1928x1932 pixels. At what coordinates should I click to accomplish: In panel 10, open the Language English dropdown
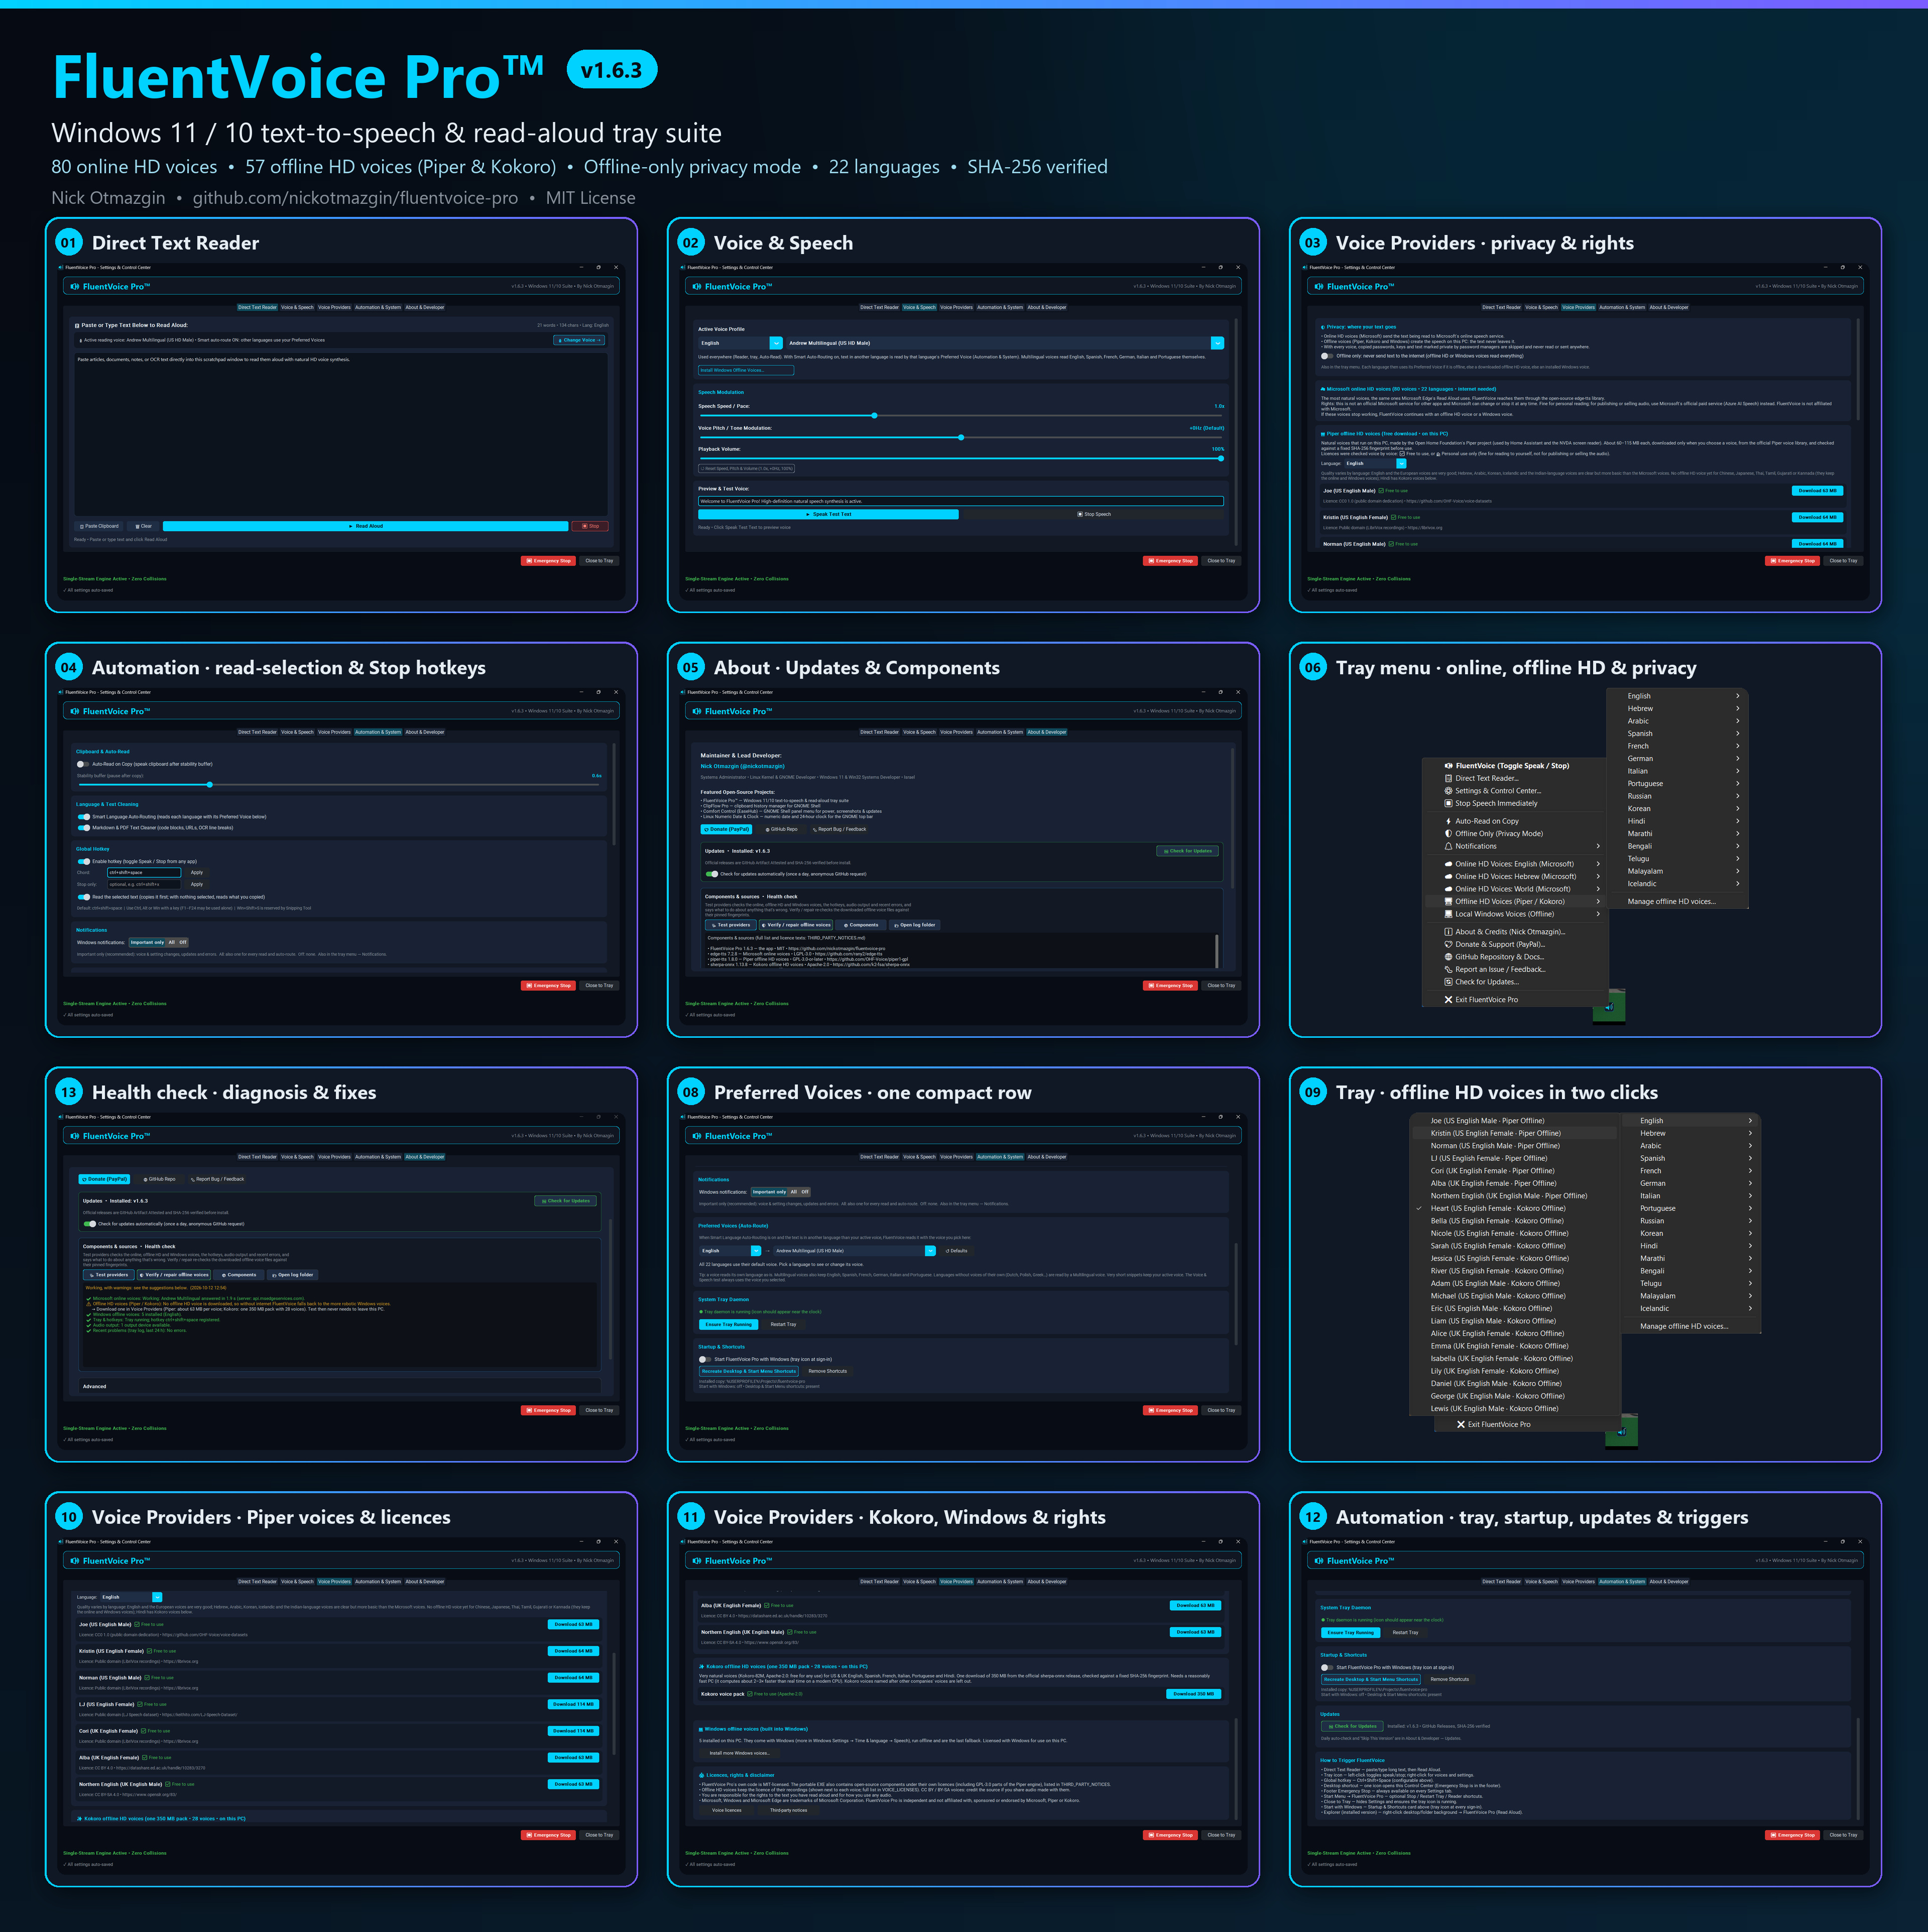tap(131, 1597)
